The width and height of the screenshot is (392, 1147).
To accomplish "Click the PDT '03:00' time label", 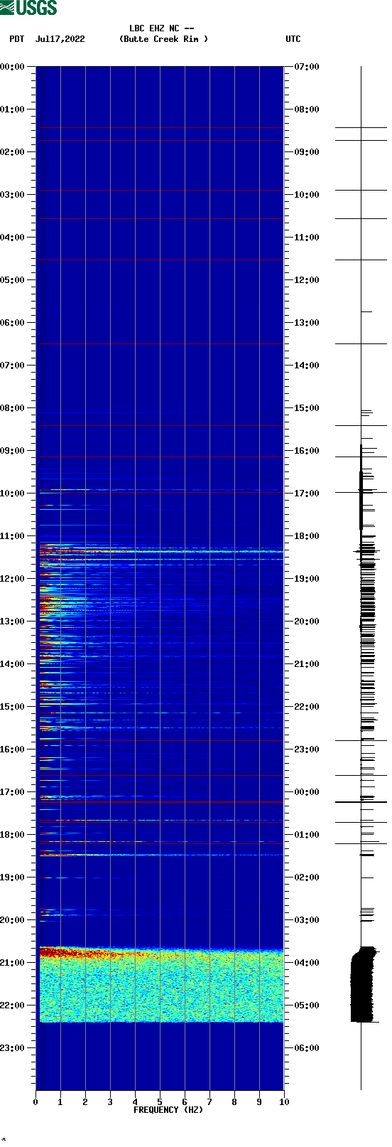I will point(12,195).
